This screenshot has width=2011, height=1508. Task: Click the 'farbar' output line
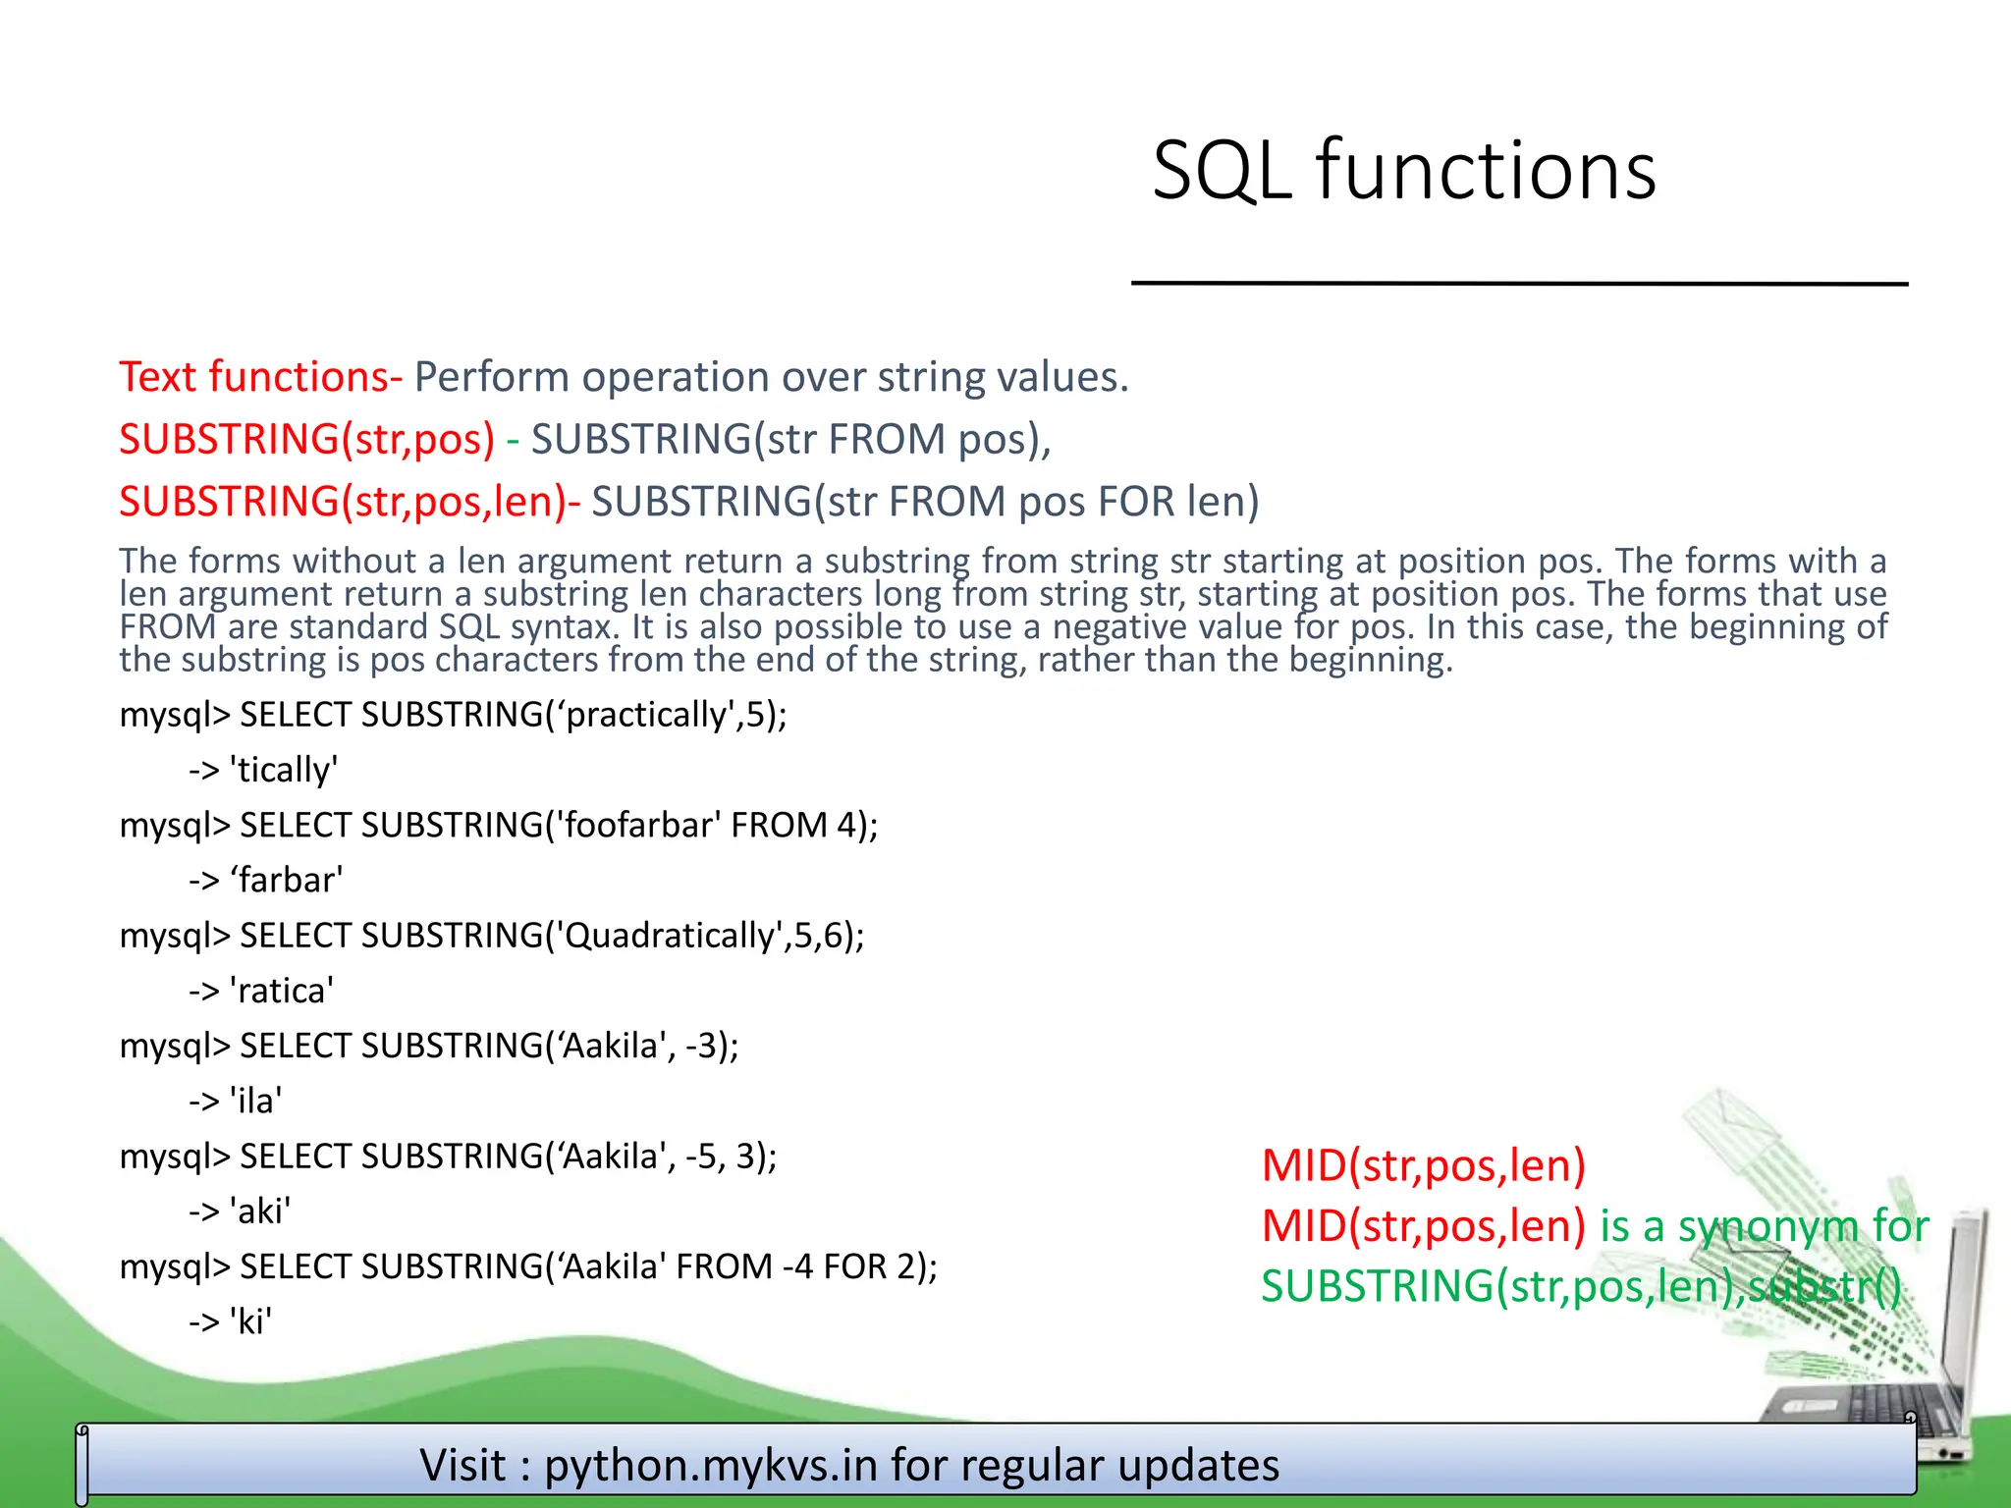pos(265,881)
